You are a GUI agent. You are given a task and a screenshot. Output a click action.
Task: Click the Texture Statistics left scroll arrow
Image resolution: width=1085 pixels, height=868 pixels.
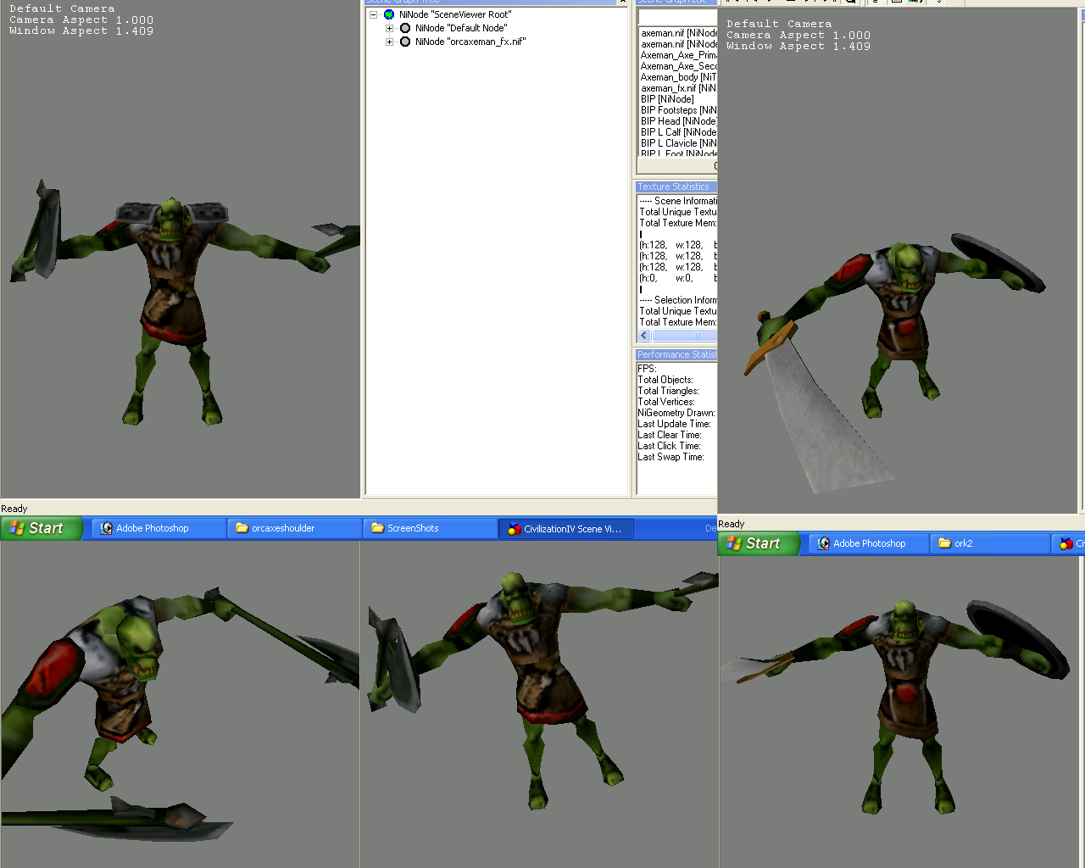[644, 336]
